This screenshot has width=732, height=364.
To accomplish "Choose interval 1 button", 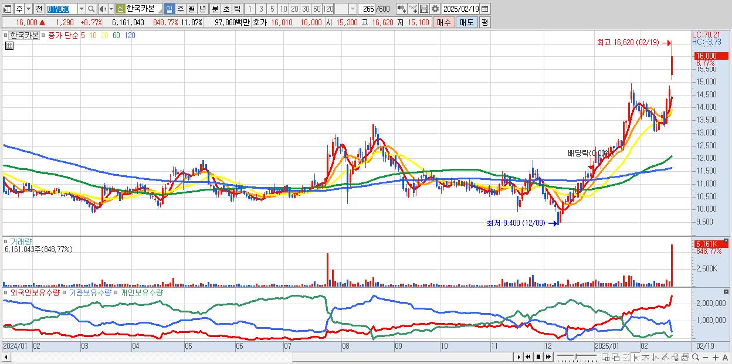I will [250, 9].
